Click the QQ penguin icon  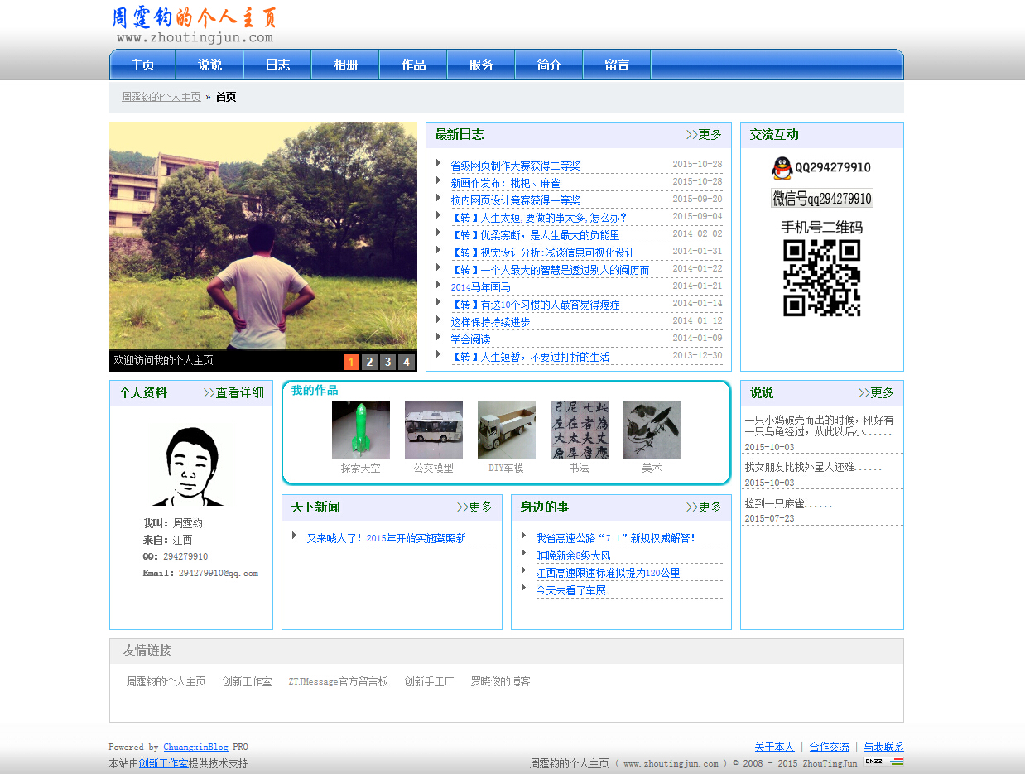(x=782, y=168)
